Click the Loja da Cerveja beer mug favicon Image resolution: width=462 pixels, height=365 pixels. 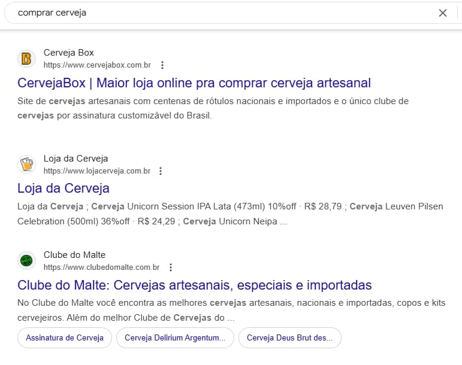(26, 164)
